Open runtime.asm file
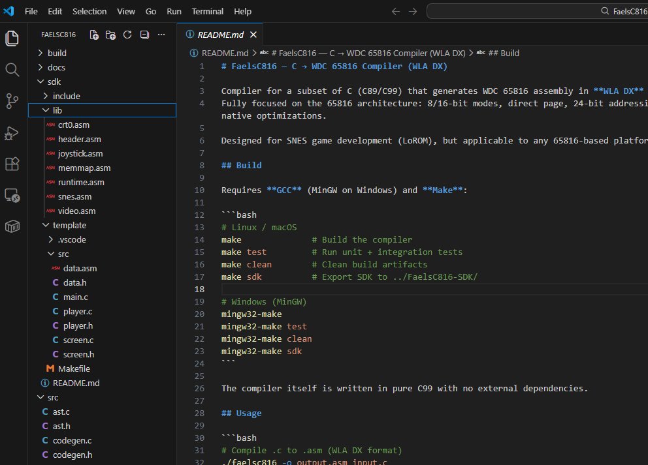 [x=81, y=183]
